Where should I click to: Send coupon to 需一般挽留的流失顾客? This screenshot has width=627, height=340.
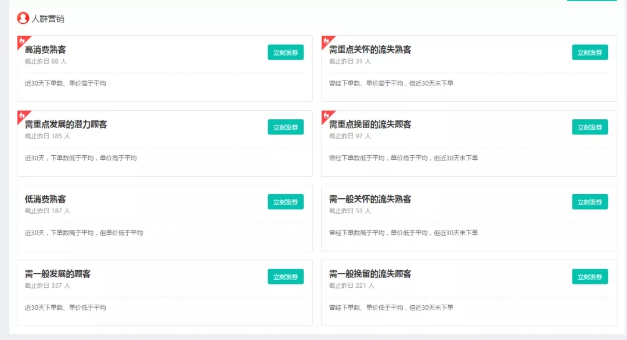(x=589, y=277)
